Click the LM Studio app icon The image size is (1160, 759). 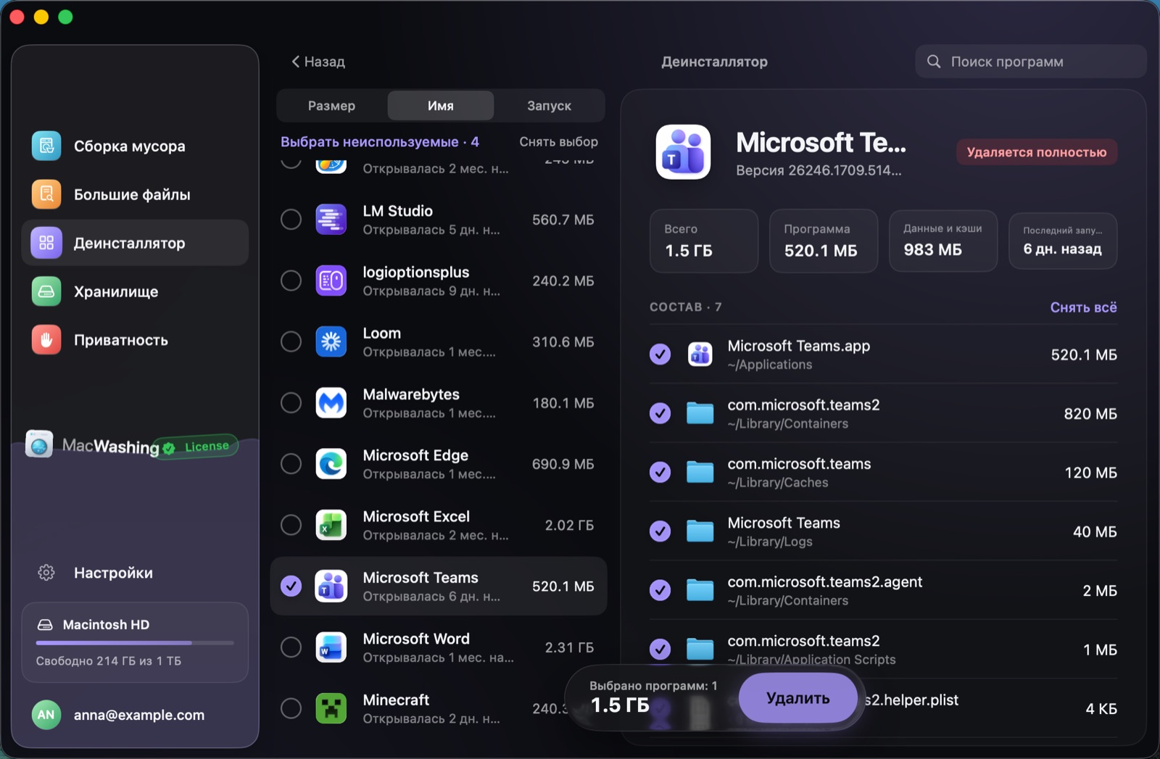click(x=331, y=219)
